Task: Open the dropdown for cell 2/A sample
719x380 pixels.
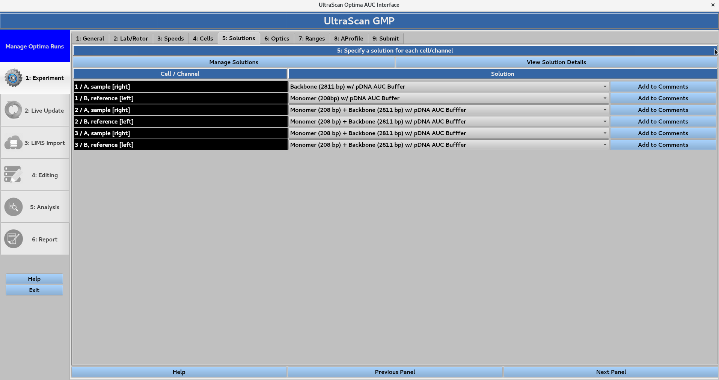Action: point(604,110)
